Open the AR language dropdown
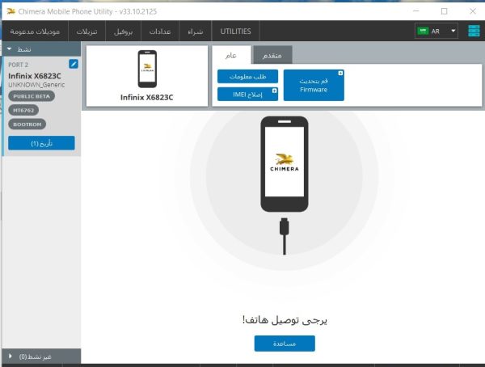The width and height of the screenshot is (485, 367). (436, 31)
